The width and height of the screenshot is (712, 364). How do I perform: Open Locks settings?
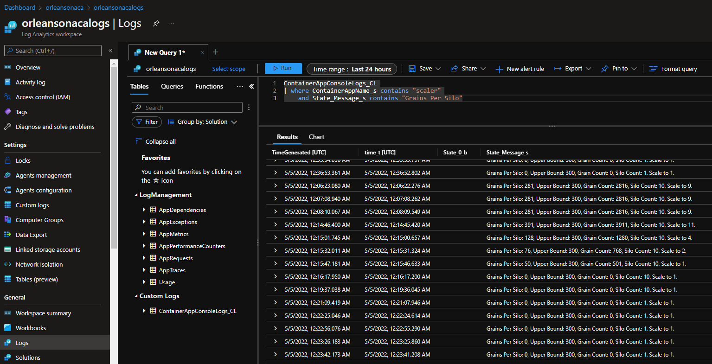[23, 160]
